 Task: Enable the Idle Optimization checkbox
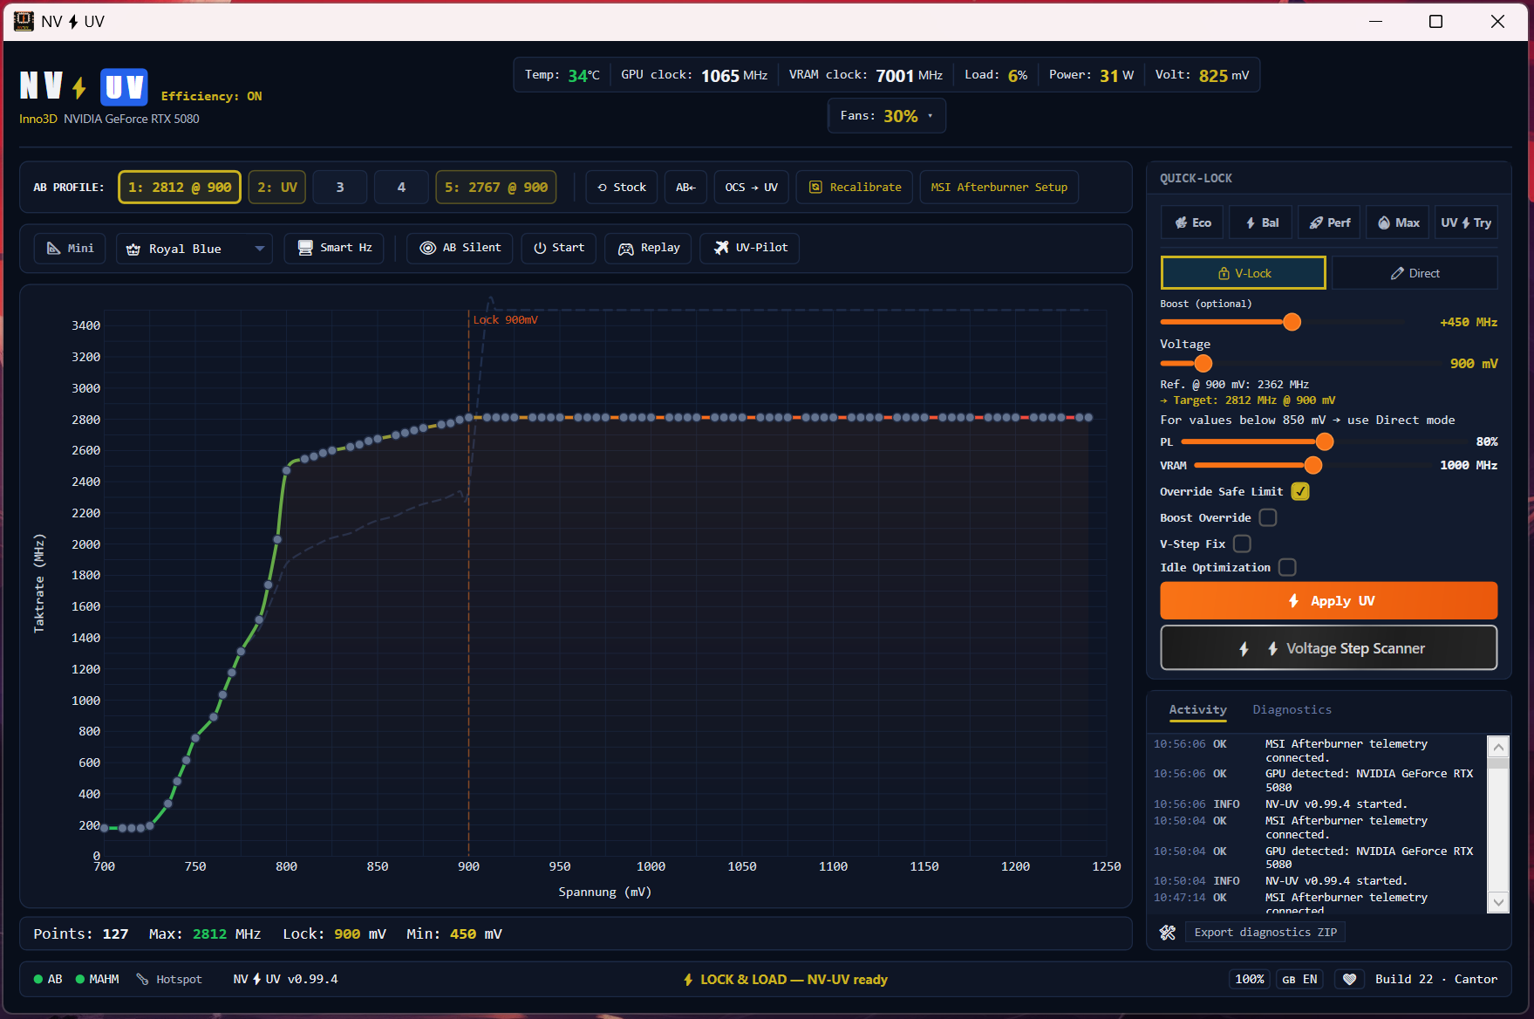tap(1287, 568)
